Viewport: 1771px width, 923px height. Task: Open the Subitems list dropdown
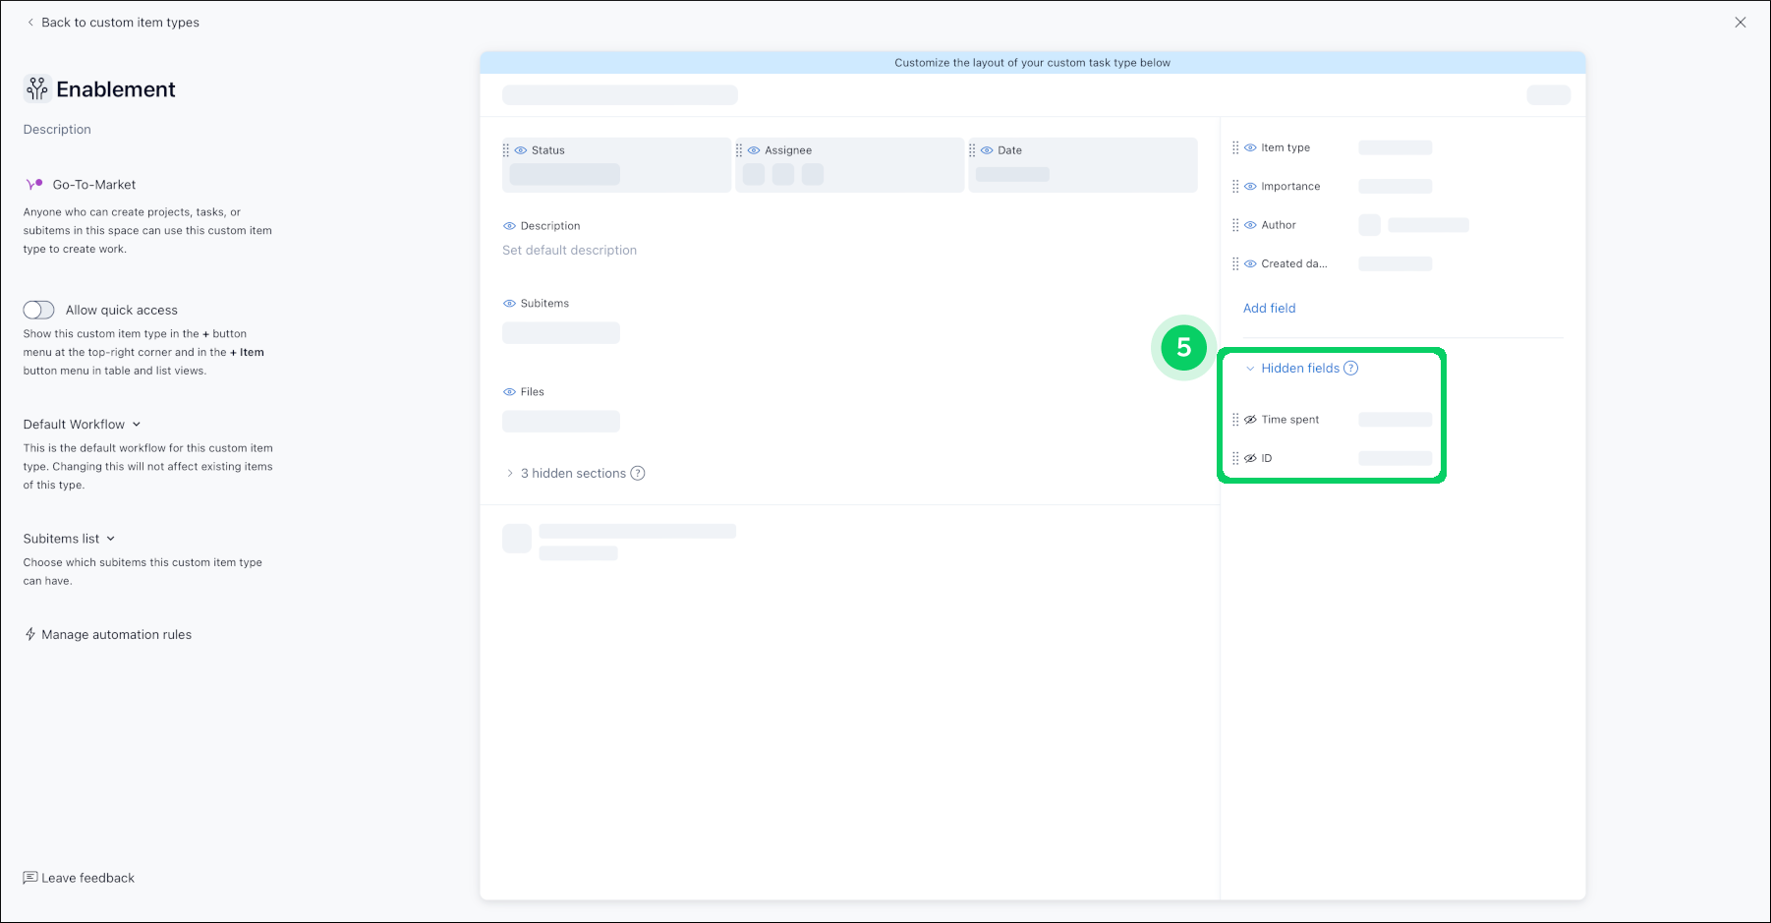pyautogui.click(x=70, y=539)
